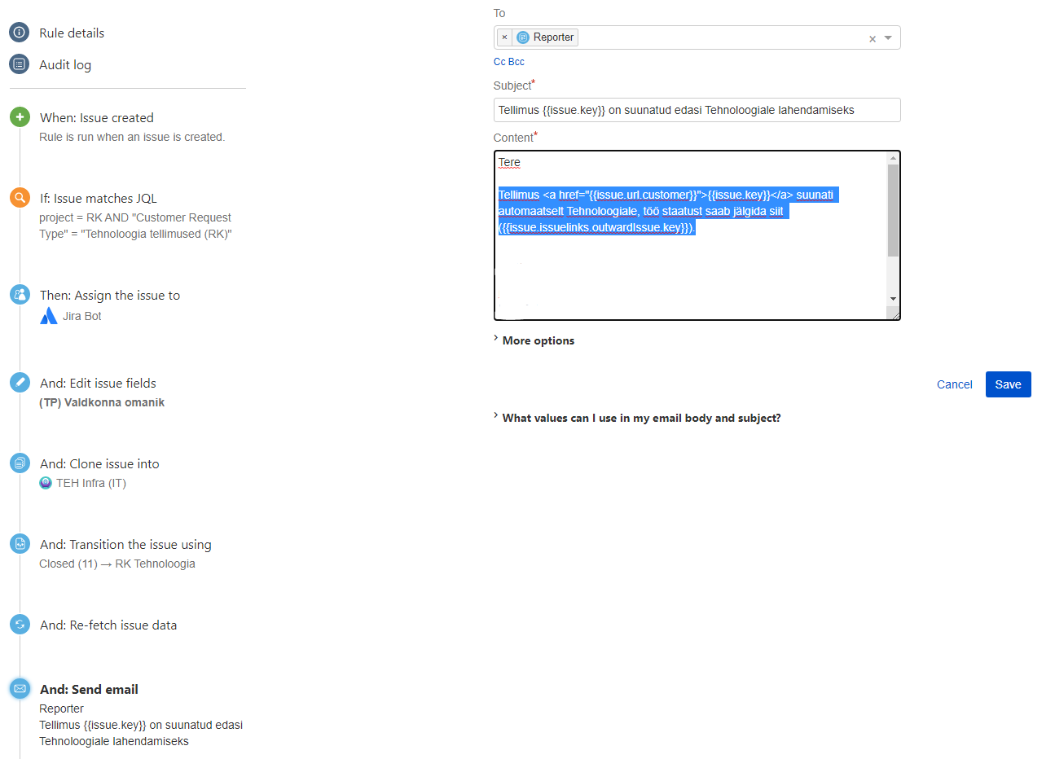The height and width of the screenshot is (759, 1055).
Task: Click into the Subject input field
Action: click(x=697, y=110)
